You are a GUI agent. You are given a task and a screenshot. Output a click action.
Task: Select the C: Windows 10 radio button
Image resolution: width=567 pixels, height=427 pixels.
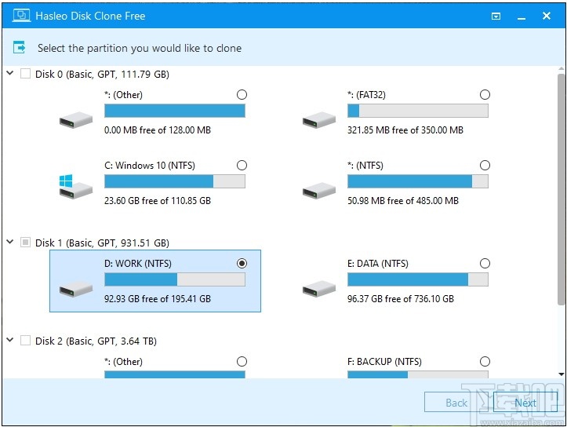pyautogui.click(x=242, y=166)
